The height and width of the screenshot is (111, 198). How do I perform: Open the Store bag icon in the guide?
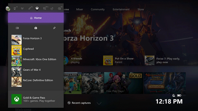point(36,28)
